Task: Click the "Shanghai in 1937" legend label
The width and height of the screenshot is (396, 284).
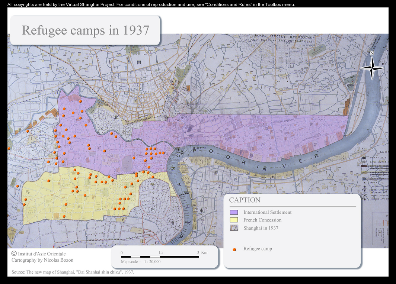Action: point(261,228)
